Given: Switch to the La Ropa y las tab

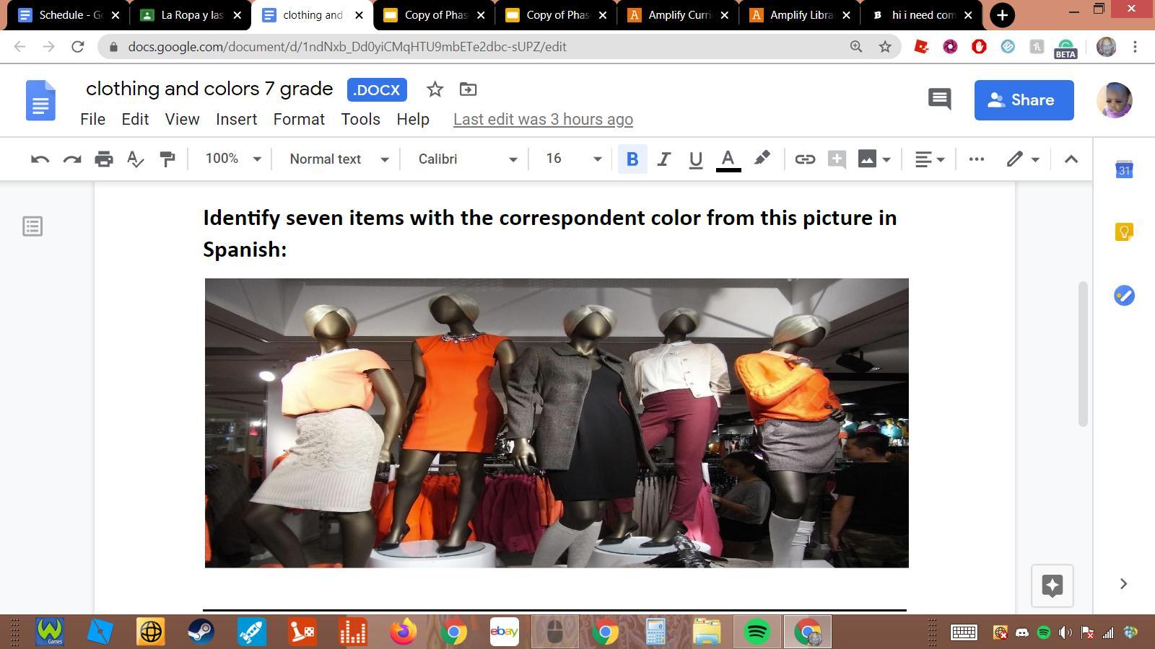Looking at the screenshot, I should click(x=190, y=15).
